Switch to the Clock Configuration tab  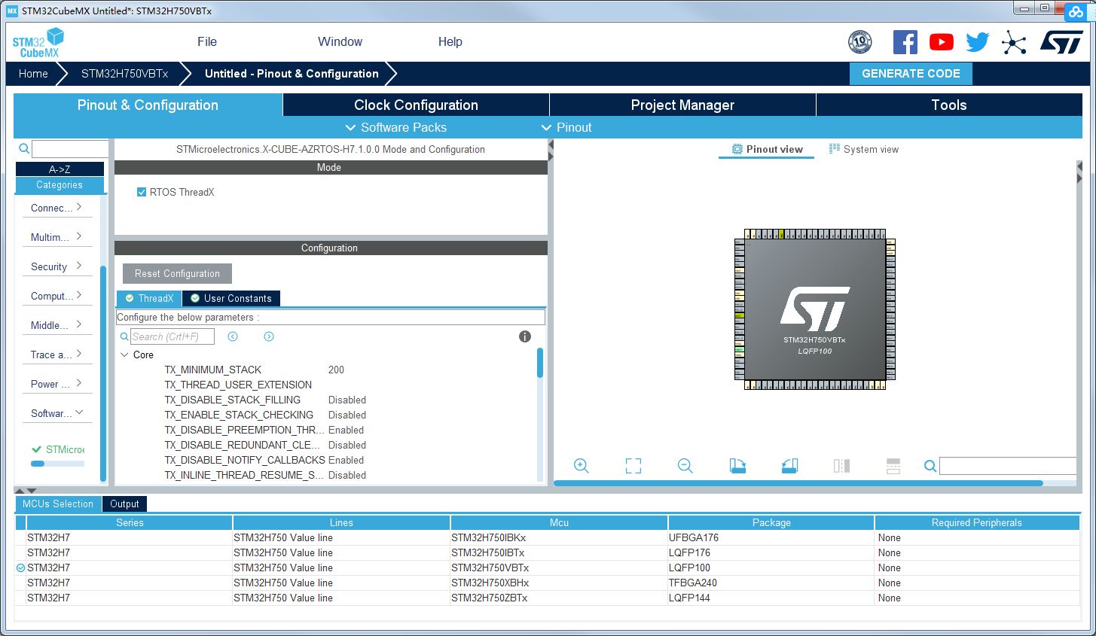click(416, 105)
